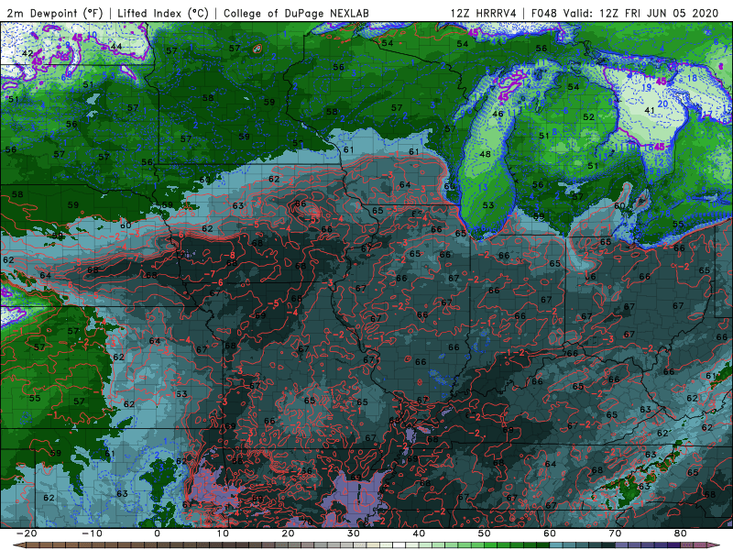The width and height of the screenshot is (733, 550).
Task: Click the '60' label on the color scale
Action: coord(550,533)
